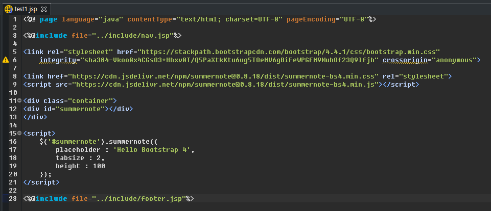The image size is (491, 211).
Task: Click line number 1 in gutter
Action: point(15,19)
